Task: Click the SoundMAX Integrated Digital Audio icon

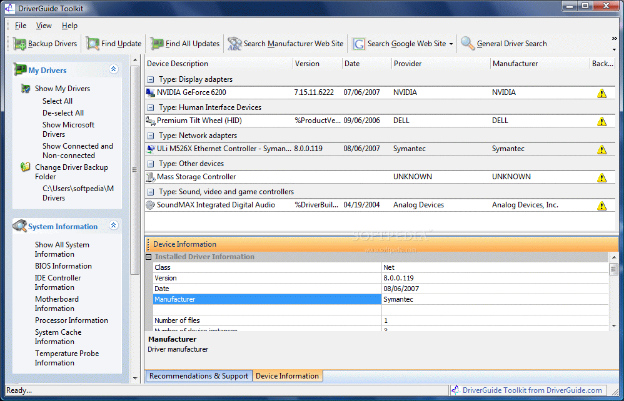Action: 151,205
